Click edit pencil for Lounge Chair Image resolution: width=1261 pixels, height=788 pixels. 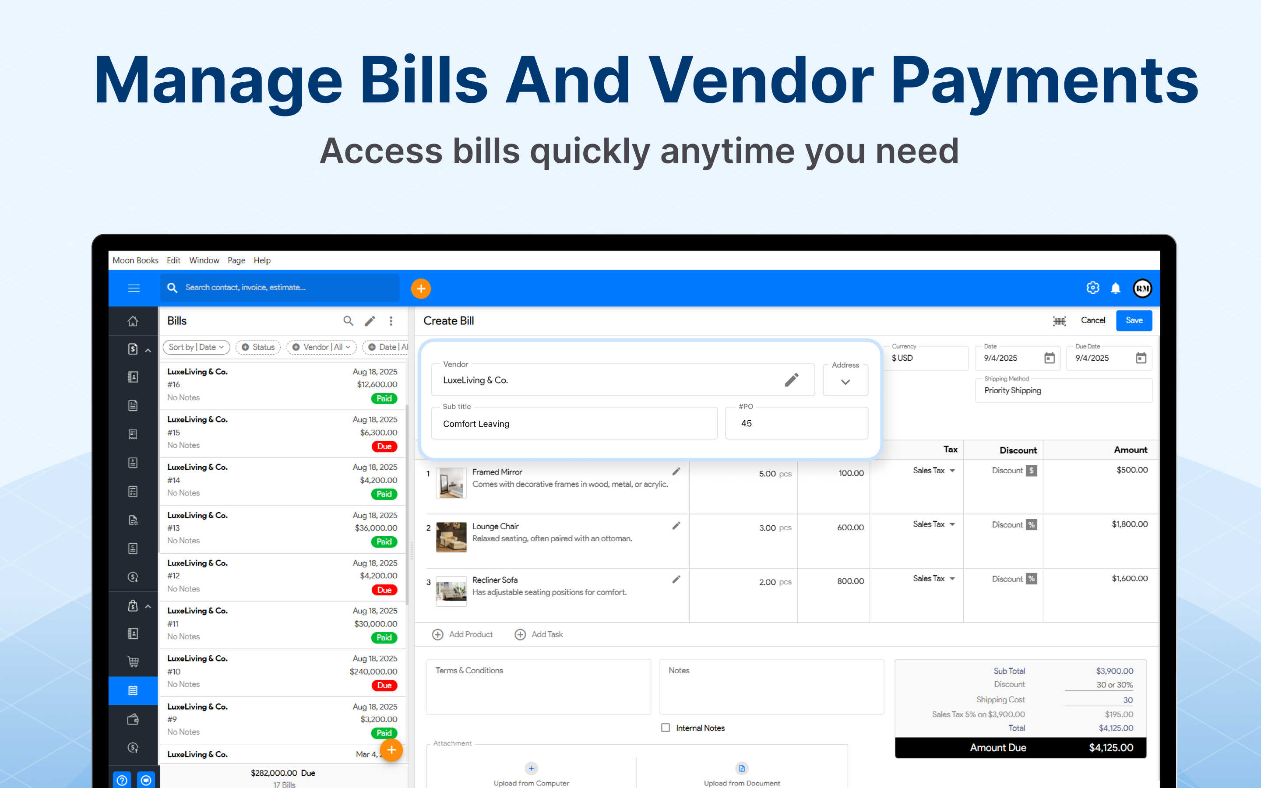(676, 525)
